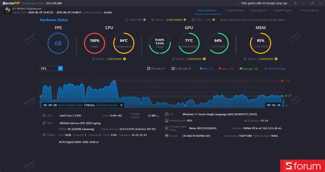Click the help icon after 0.00630KW.h
Screen dimensions: 325x172
pos(185,20)
